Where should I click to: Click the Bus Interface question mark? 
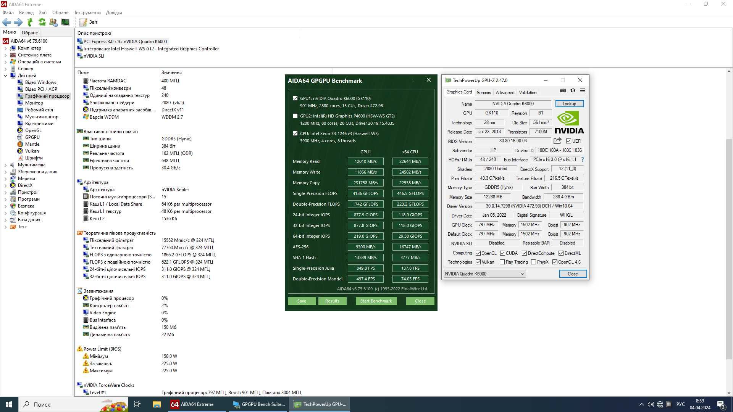tap(582, 159)
